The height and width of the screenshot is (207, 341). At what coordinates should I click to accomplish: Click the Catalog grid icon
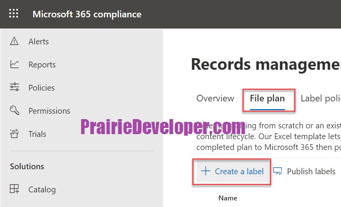(x=14, y=189)
